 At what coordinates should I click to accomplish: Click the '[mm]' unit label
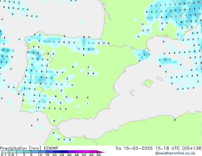click(35, 148)
